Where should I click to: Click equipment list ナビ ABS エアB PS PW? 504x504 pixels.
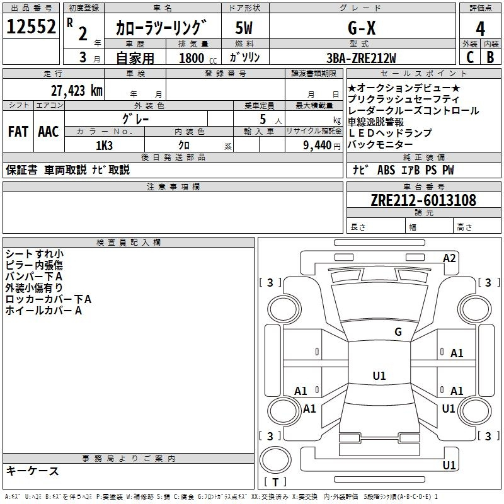point(403,170)
